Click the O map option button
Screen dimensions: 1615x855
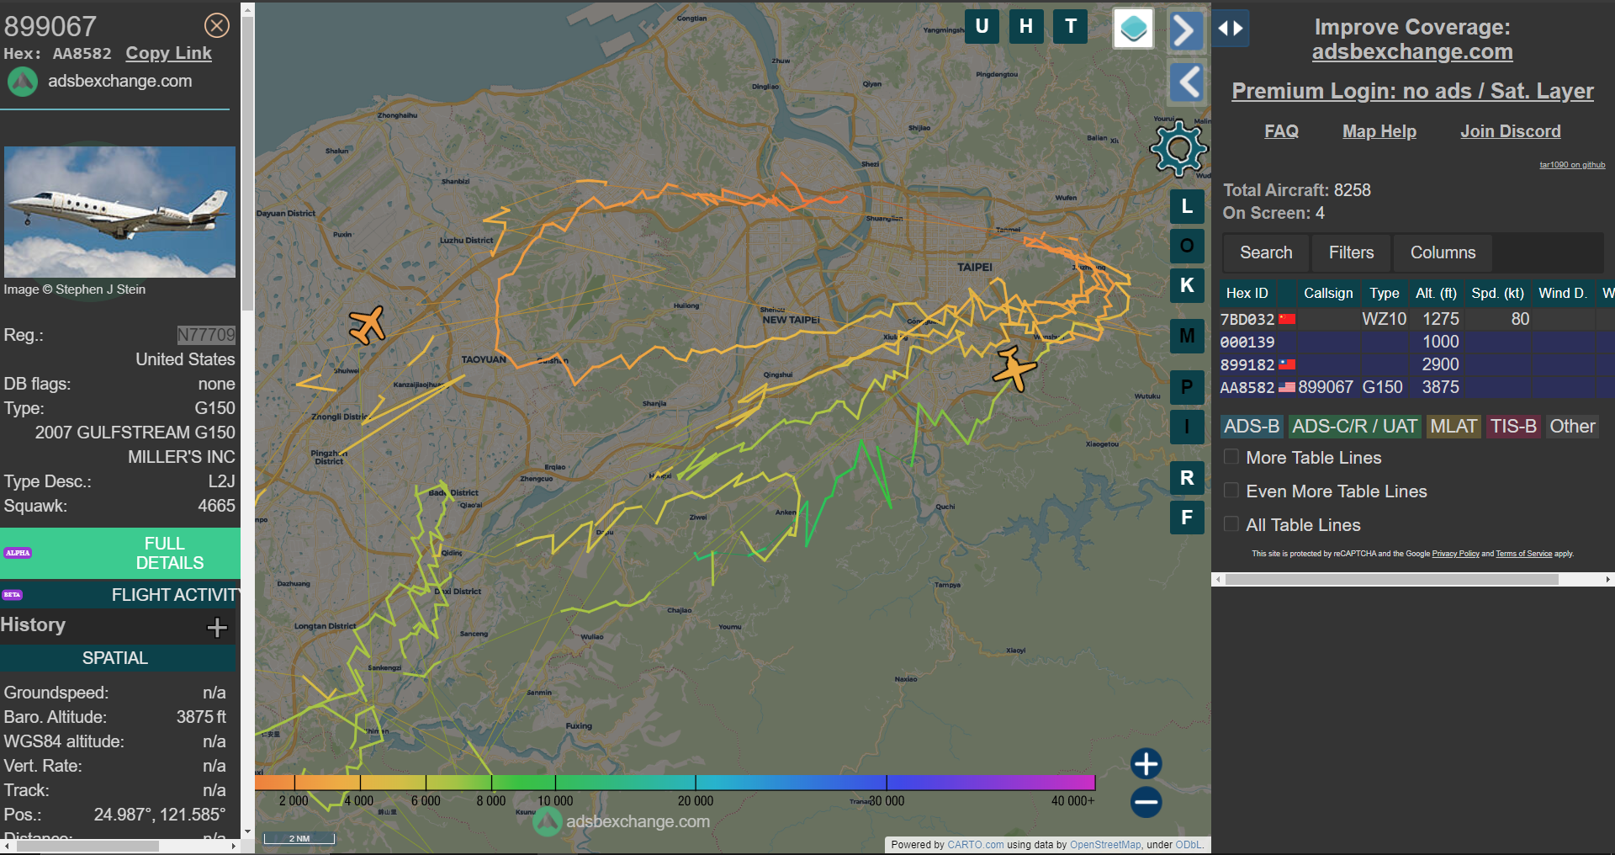tap(1187, 246)
